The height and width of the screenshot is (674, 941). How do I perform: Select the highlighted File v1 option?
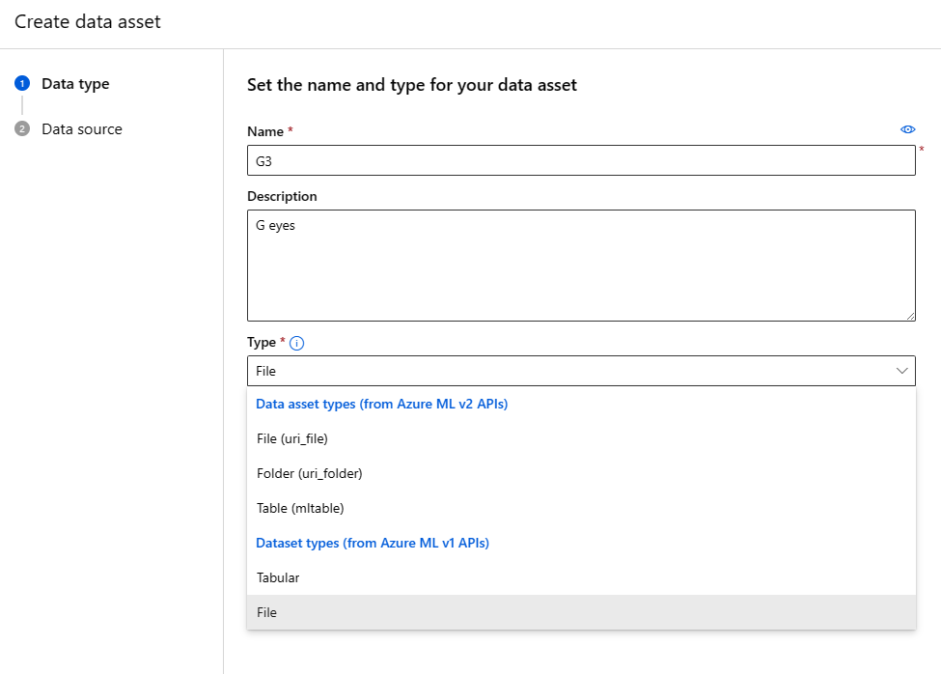coord(266,612)
